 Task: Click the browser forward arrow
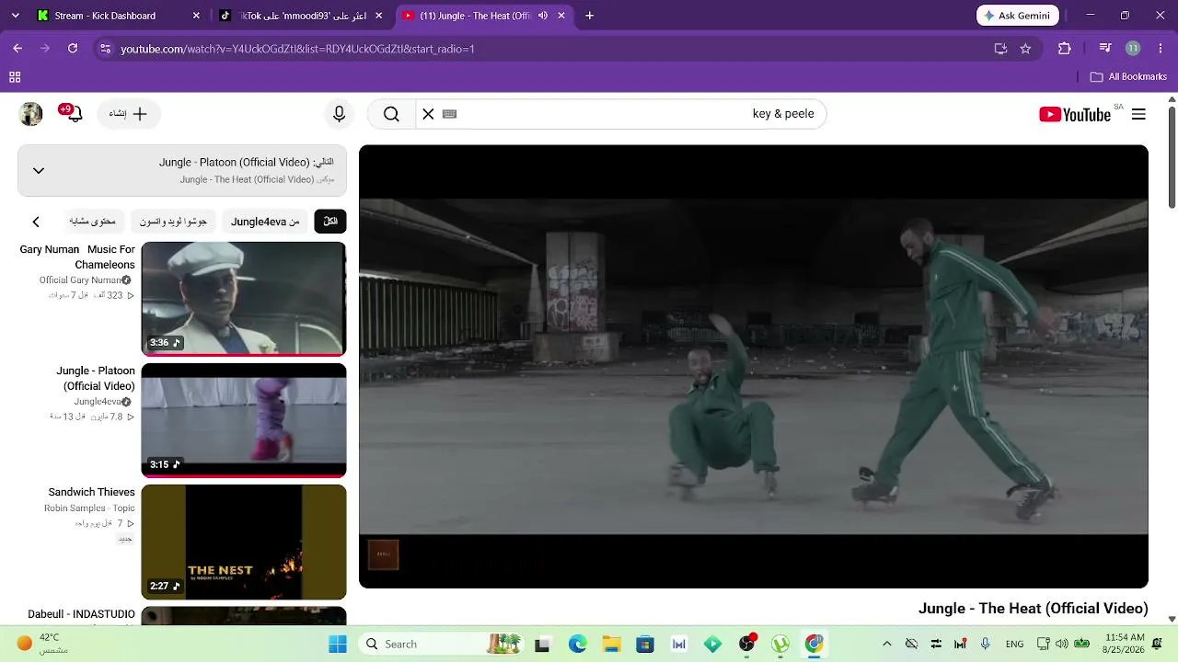pyautogui.click(x=44, y=49)
